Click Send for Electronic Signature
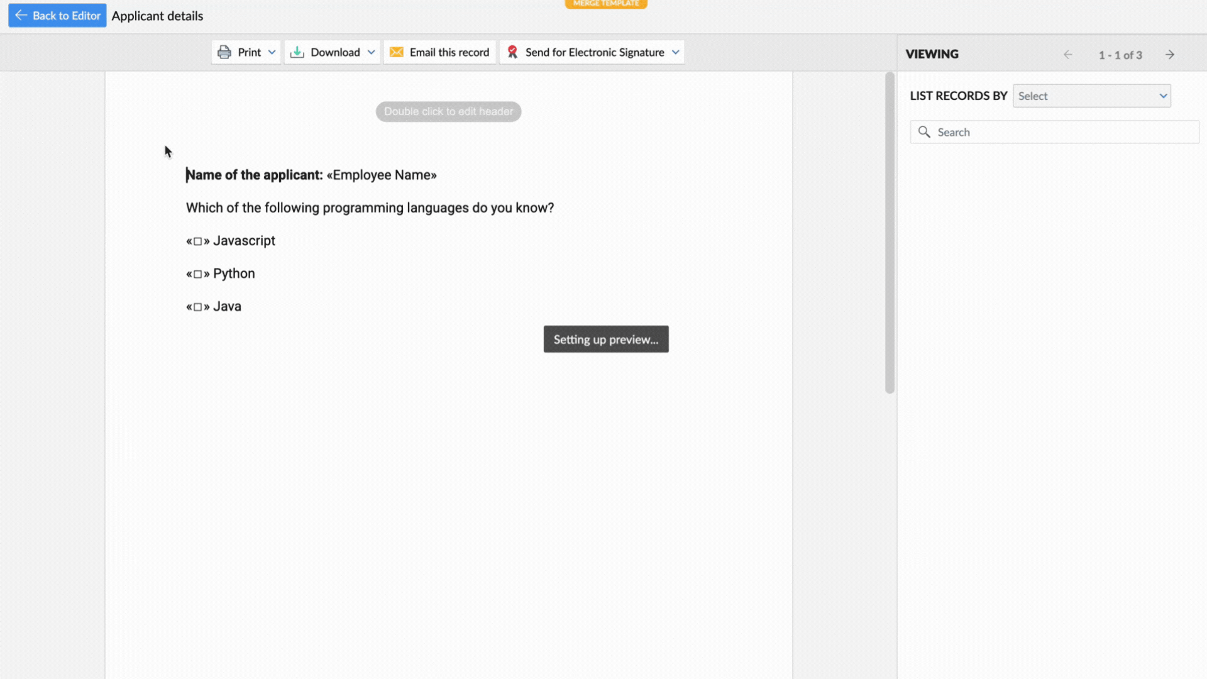Viewport: 1207px width, 679px height. [x=594, y=52]
